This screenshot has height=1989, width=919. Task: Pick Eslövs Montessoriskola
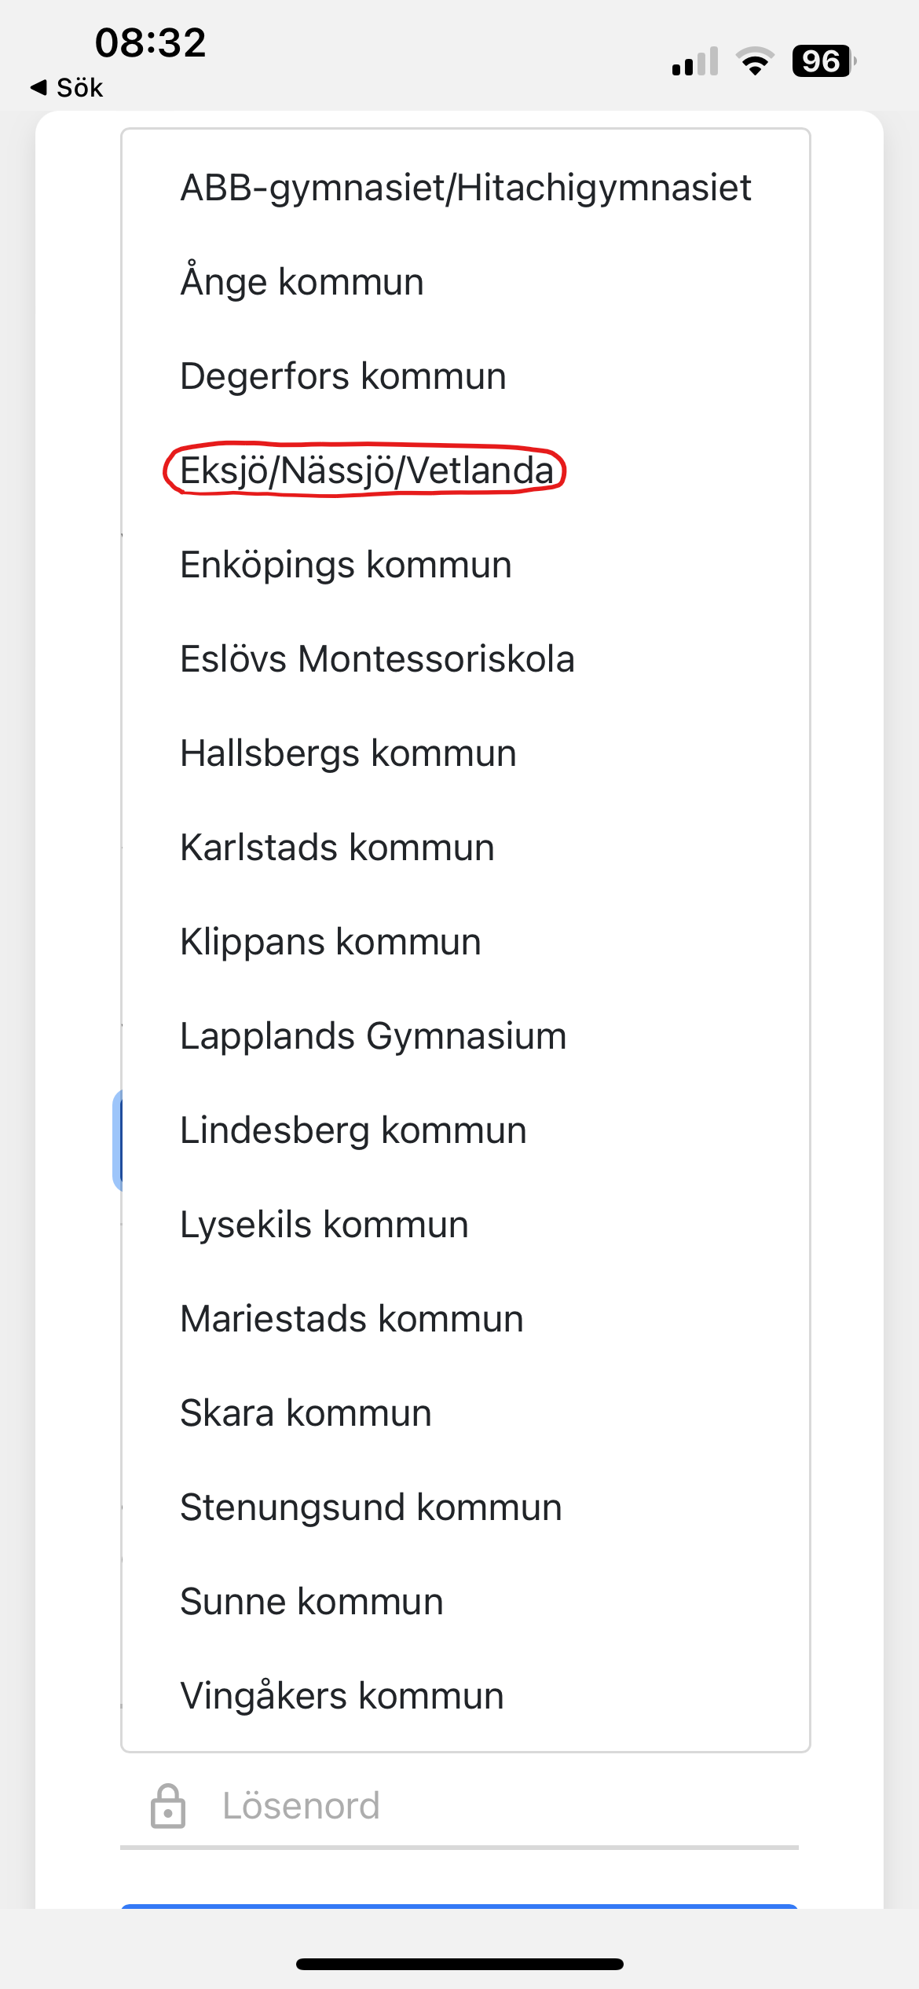[x=376, y=658]
